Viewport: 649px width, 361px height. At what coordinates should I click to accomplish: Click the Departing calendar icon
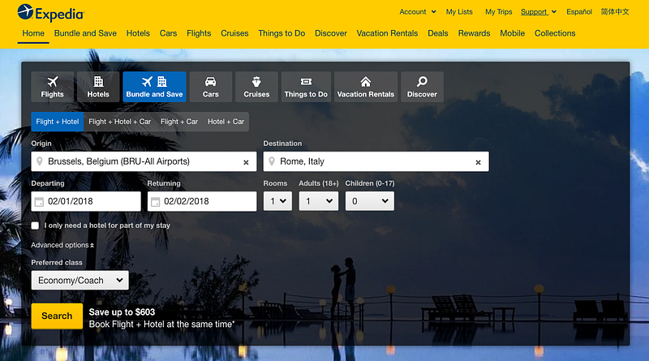[39, 202]
